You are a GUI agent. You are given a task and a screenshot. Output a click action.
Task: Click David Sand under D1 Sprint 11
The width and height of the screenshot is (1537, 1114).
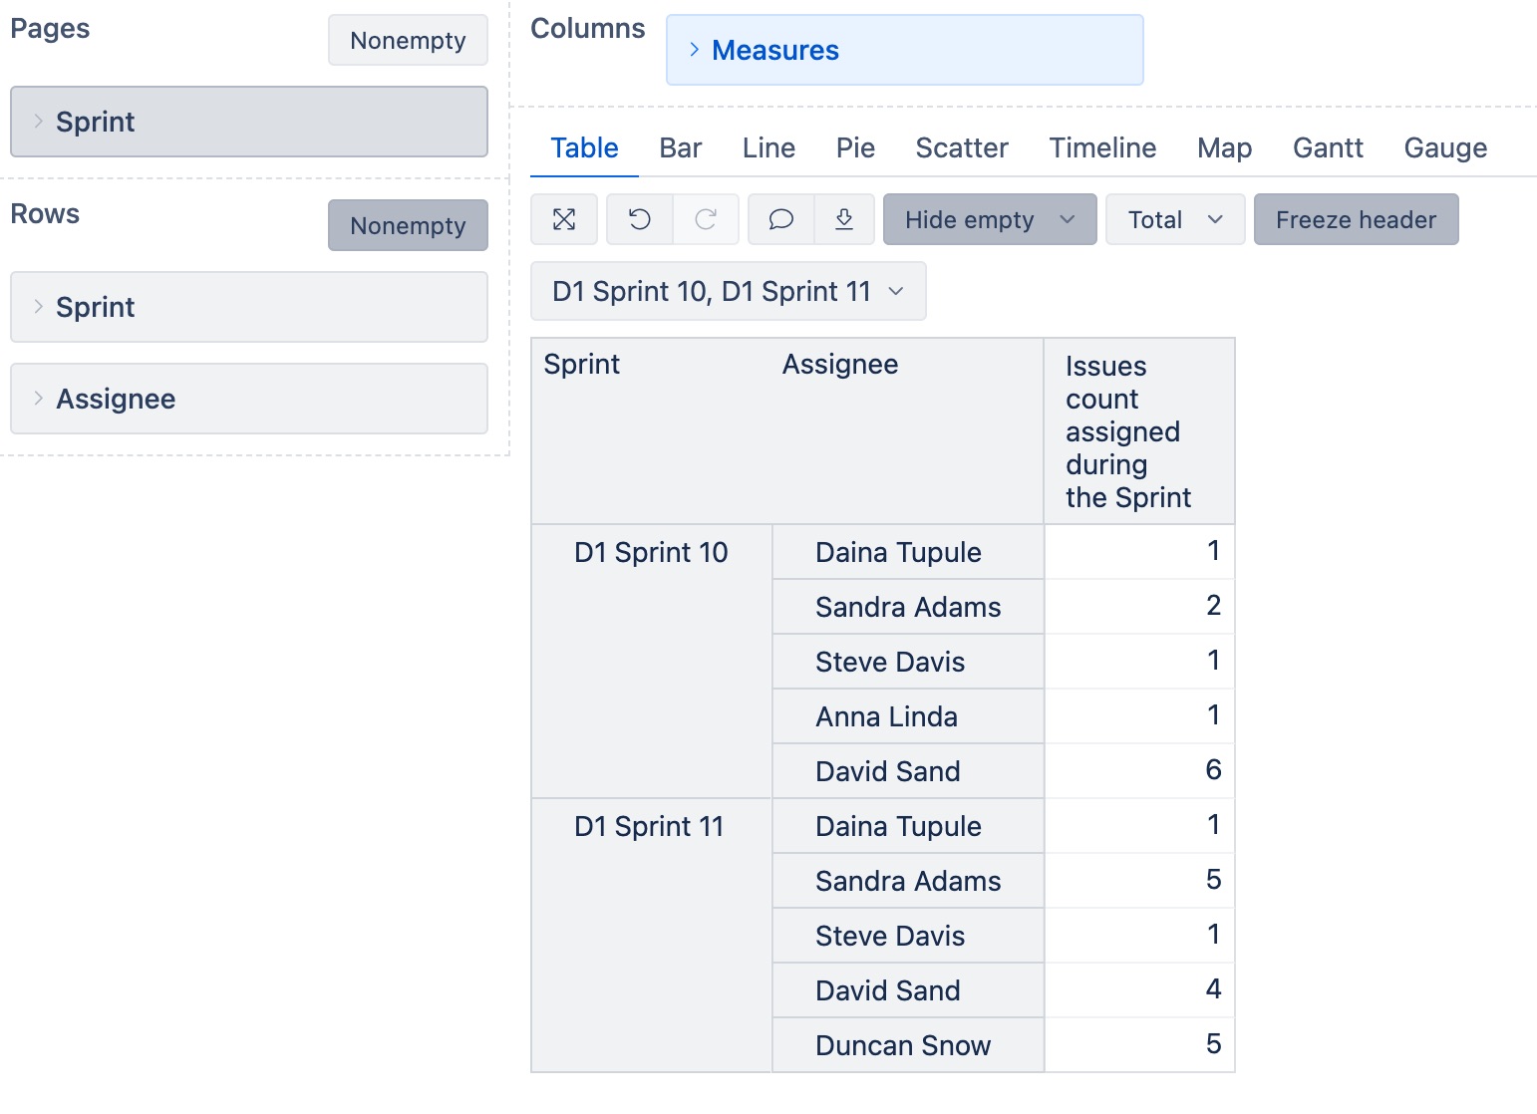(x=908, y=990)
